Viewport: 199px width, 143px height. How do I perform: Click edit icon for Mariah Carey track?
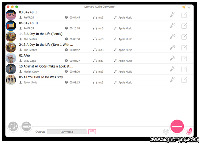(x=184, y=69)
